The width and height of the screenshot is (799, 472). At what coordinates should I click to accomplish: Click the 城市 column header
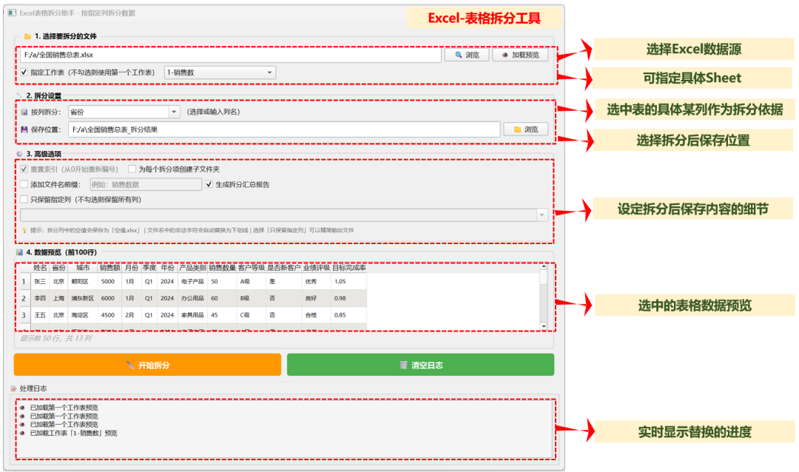83,268
